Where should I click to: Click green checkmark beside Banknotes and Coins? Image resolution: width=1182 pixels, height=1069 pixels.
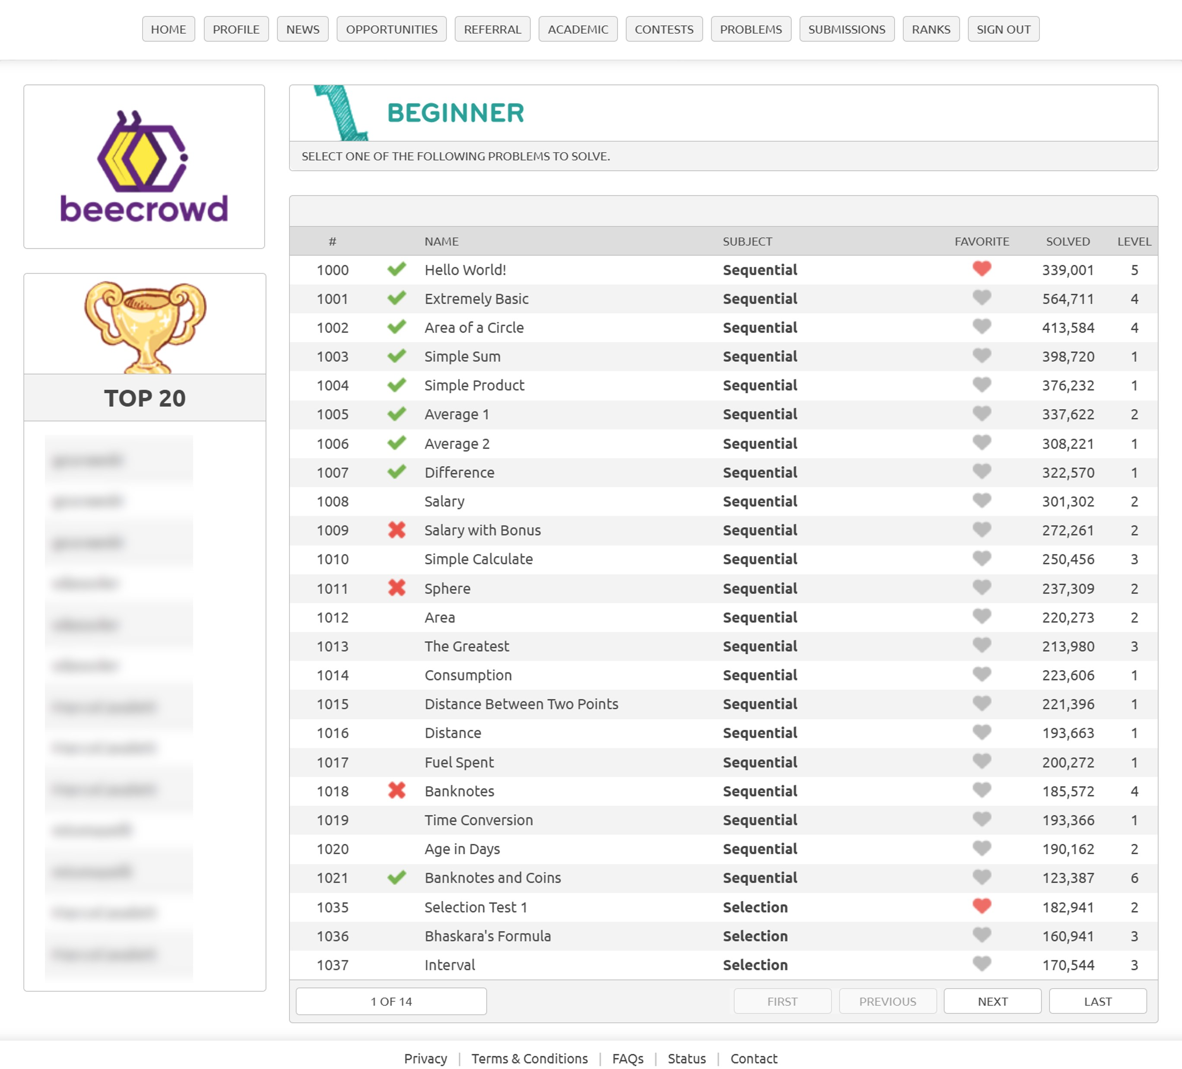[x=396, y=877]
